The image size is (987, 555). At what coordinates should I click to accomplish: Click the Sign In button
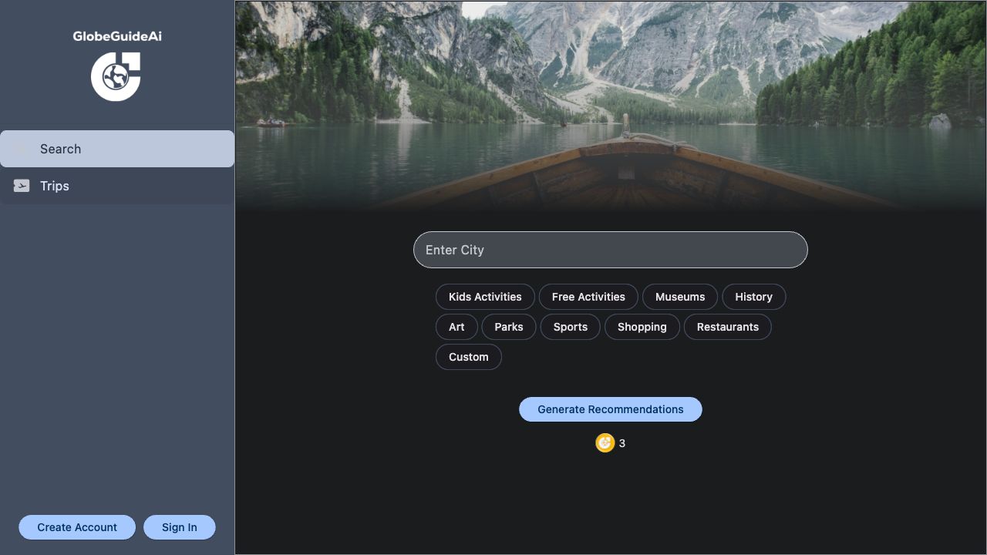pos(179,527)
